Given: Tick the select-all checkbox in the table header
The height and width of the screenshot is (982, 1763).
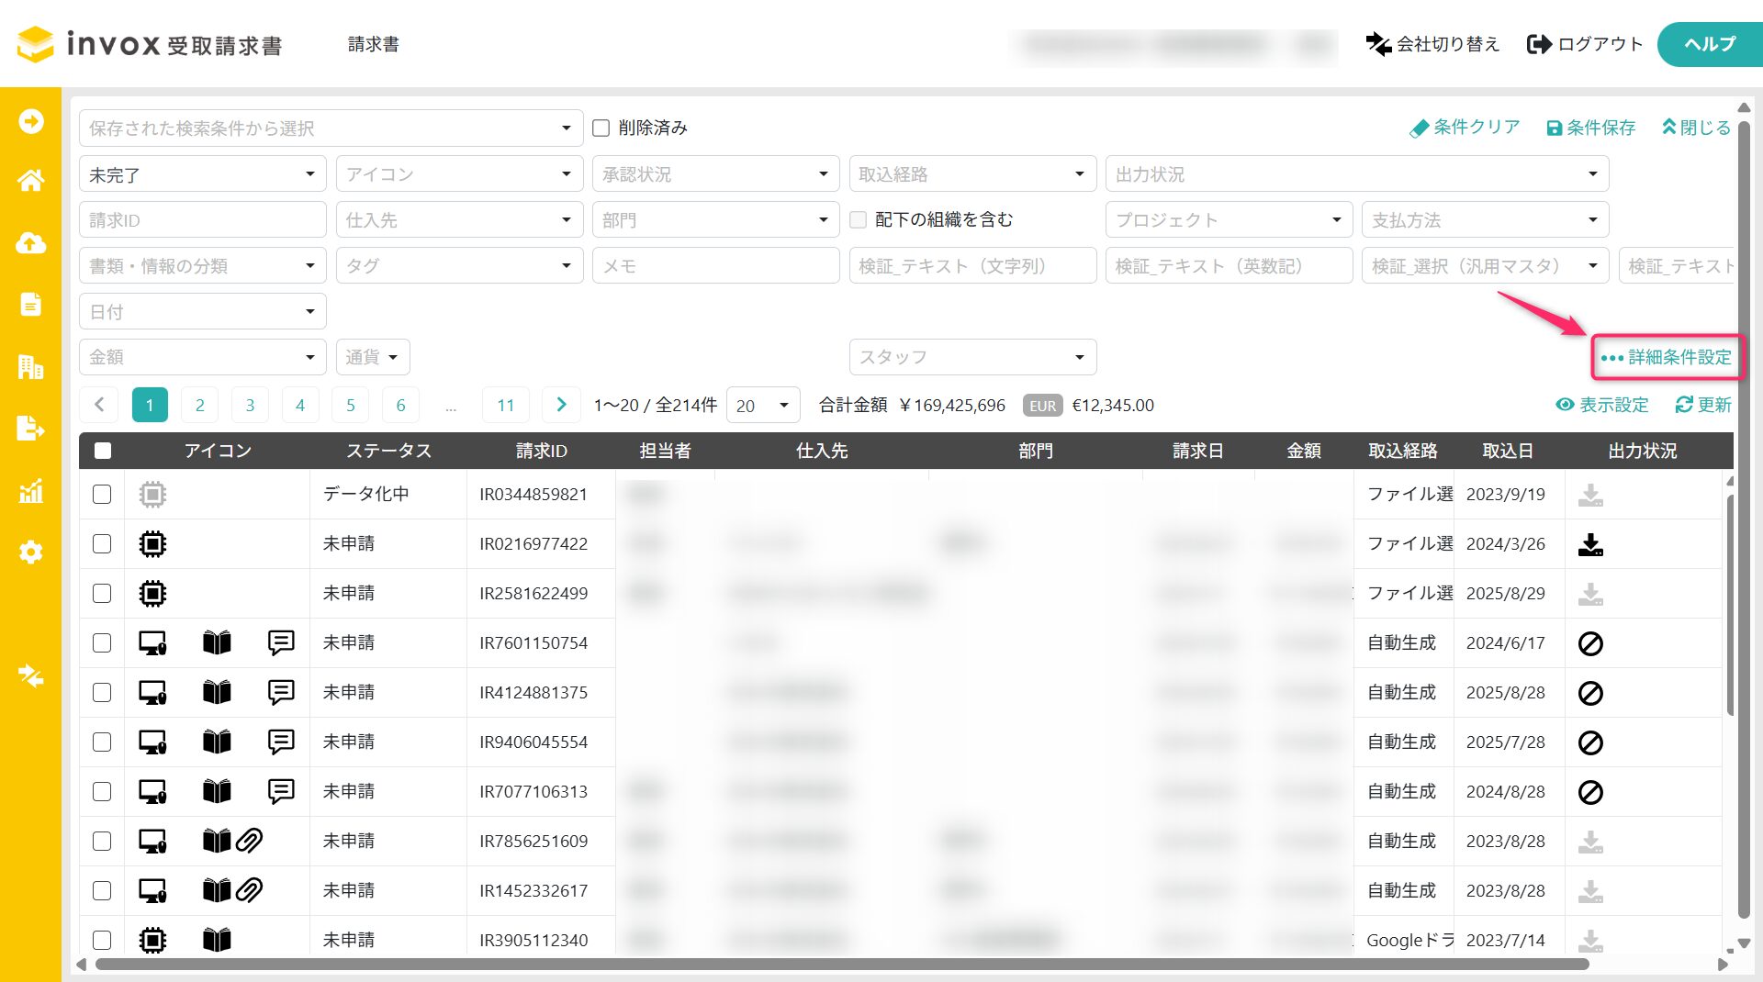Looking at the screenshot, I should point(103,451).
